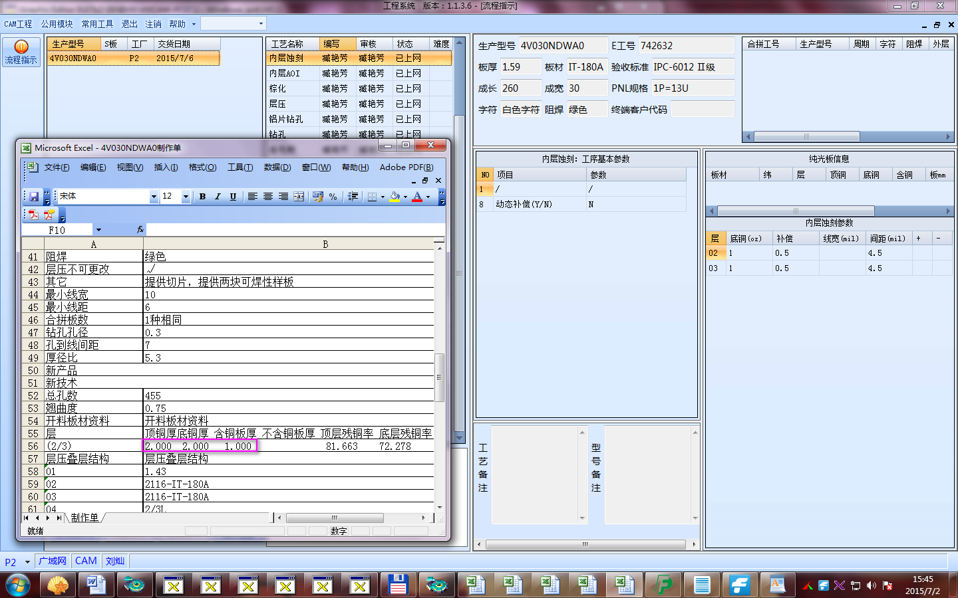
Task: Click the Excel vertical scrollbar thumb
Action: pyautogui.click(x=439, y=377)
